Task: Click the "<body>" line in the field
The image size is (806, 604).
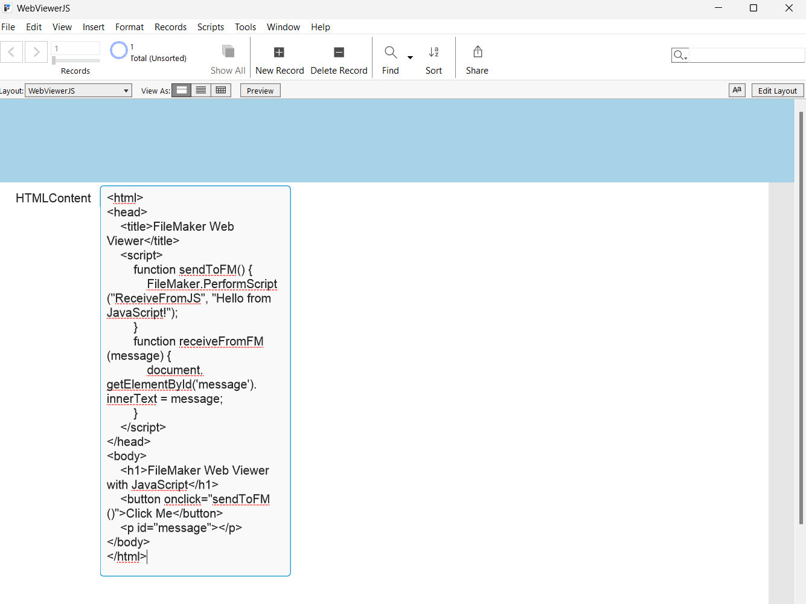Action: click(127, 456)
